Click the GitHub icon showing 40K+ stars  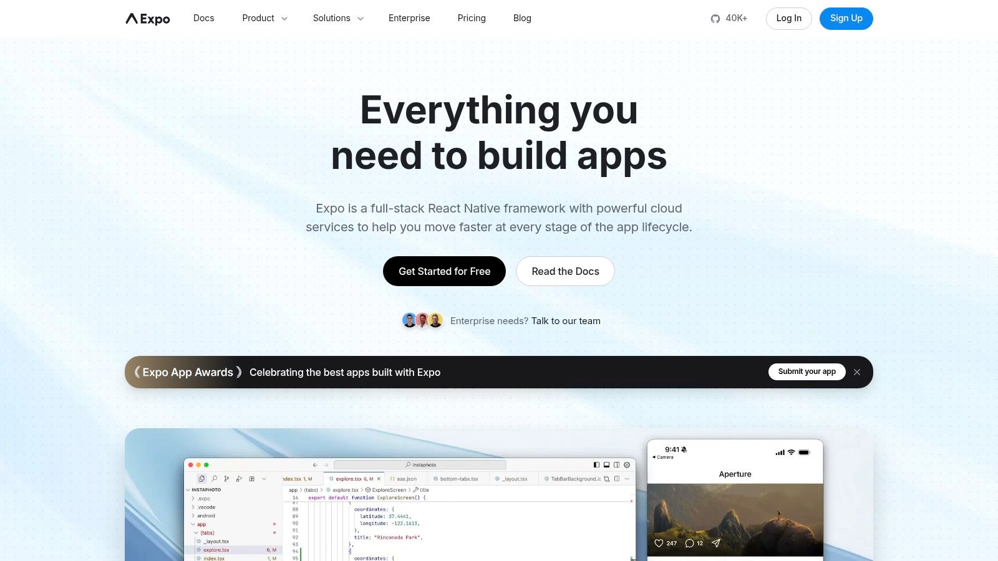(x=715, y=18)
